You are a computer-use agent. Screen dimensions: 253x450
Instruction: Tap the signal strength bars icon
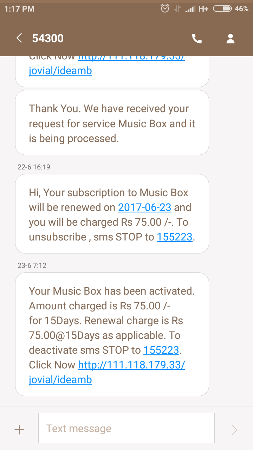point(190,9)
